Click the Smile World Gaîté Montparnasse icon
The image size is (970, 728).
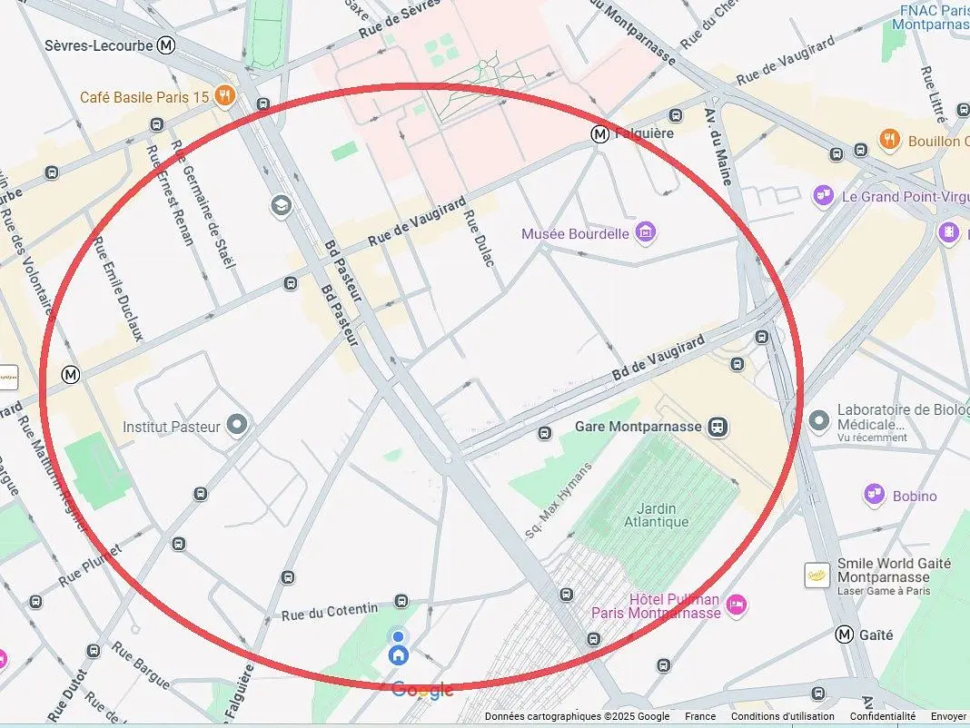click(x=817, y=576)
